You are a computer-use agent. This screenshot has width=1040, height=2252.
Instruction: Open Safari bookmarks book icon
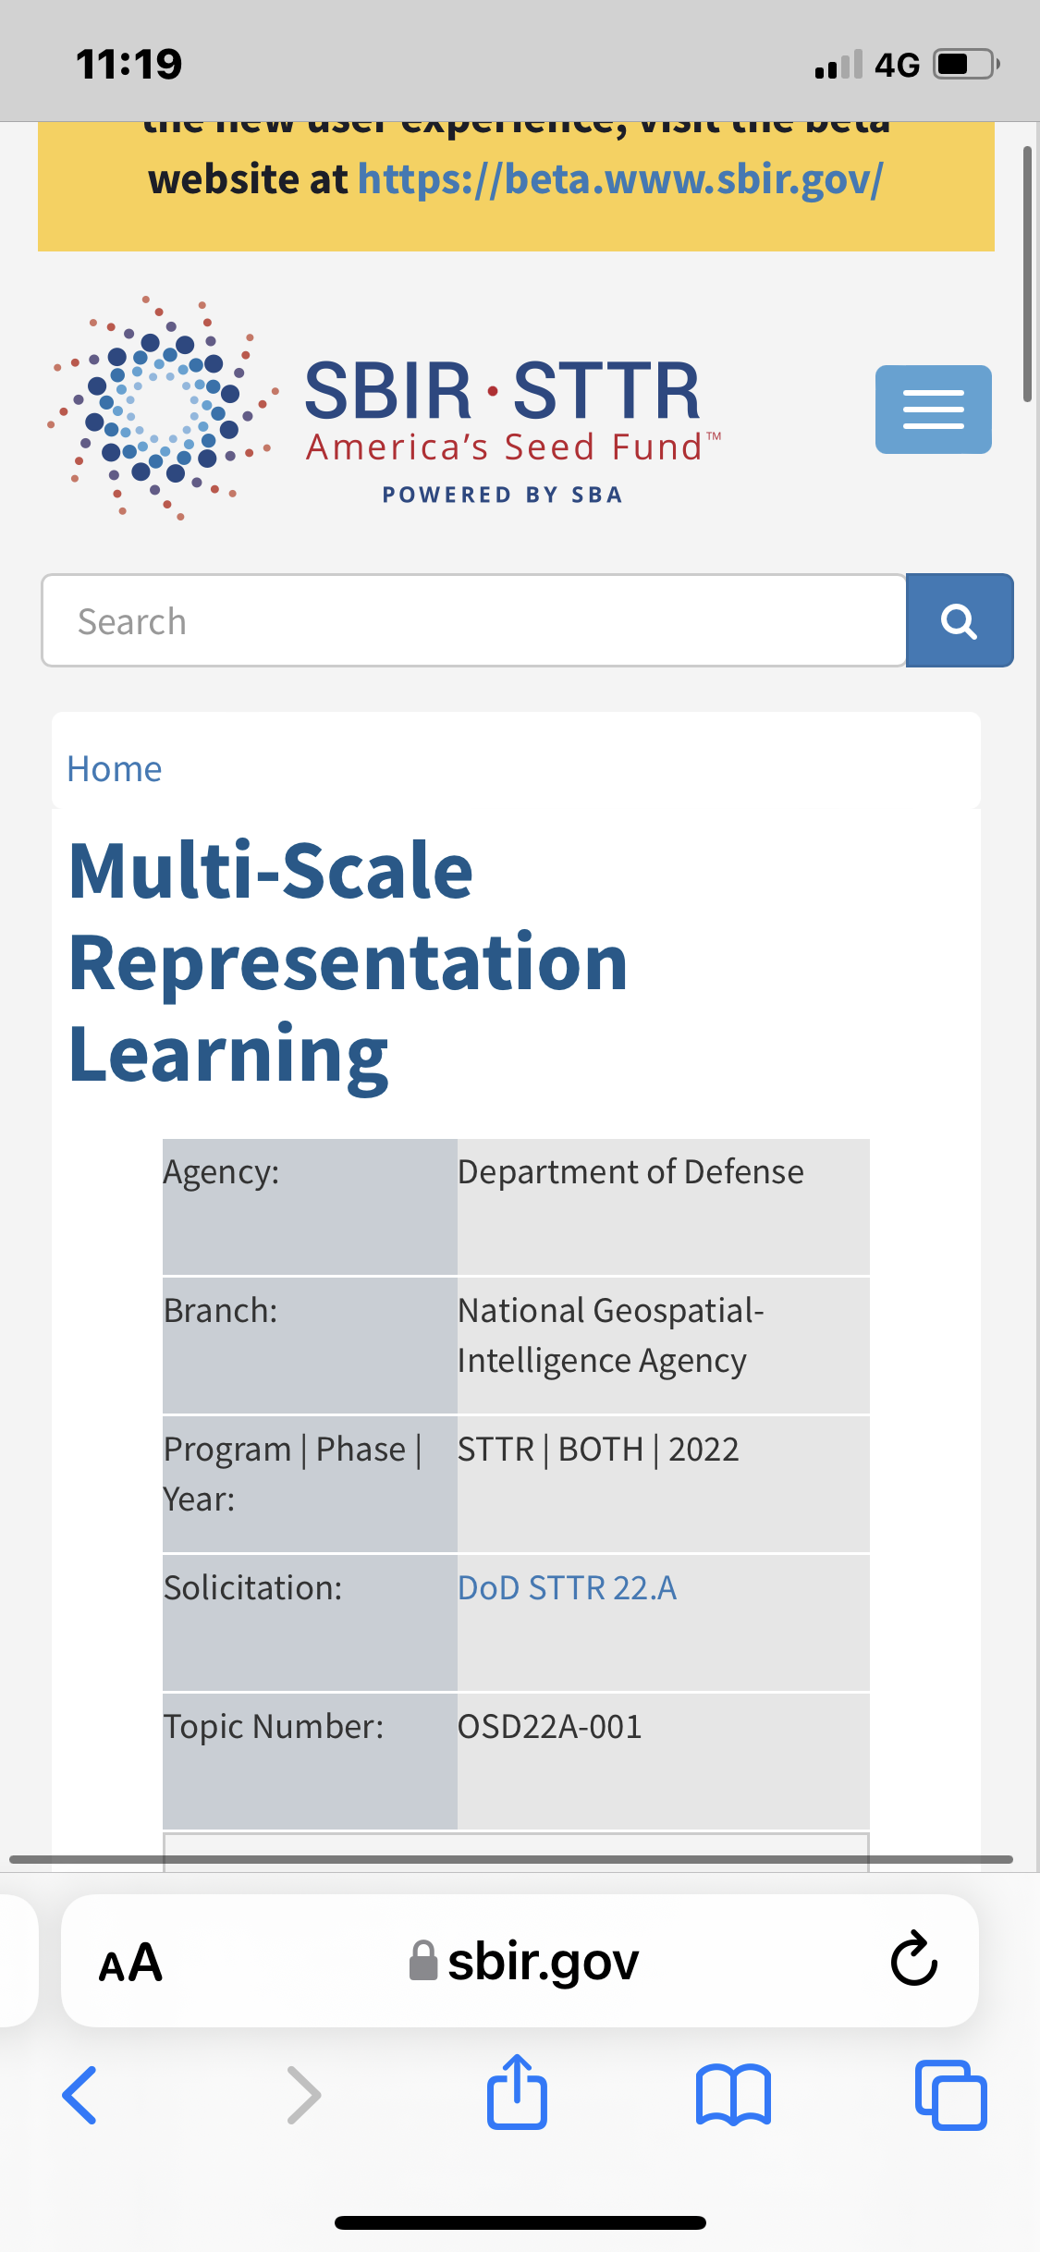click(734, 2095)
